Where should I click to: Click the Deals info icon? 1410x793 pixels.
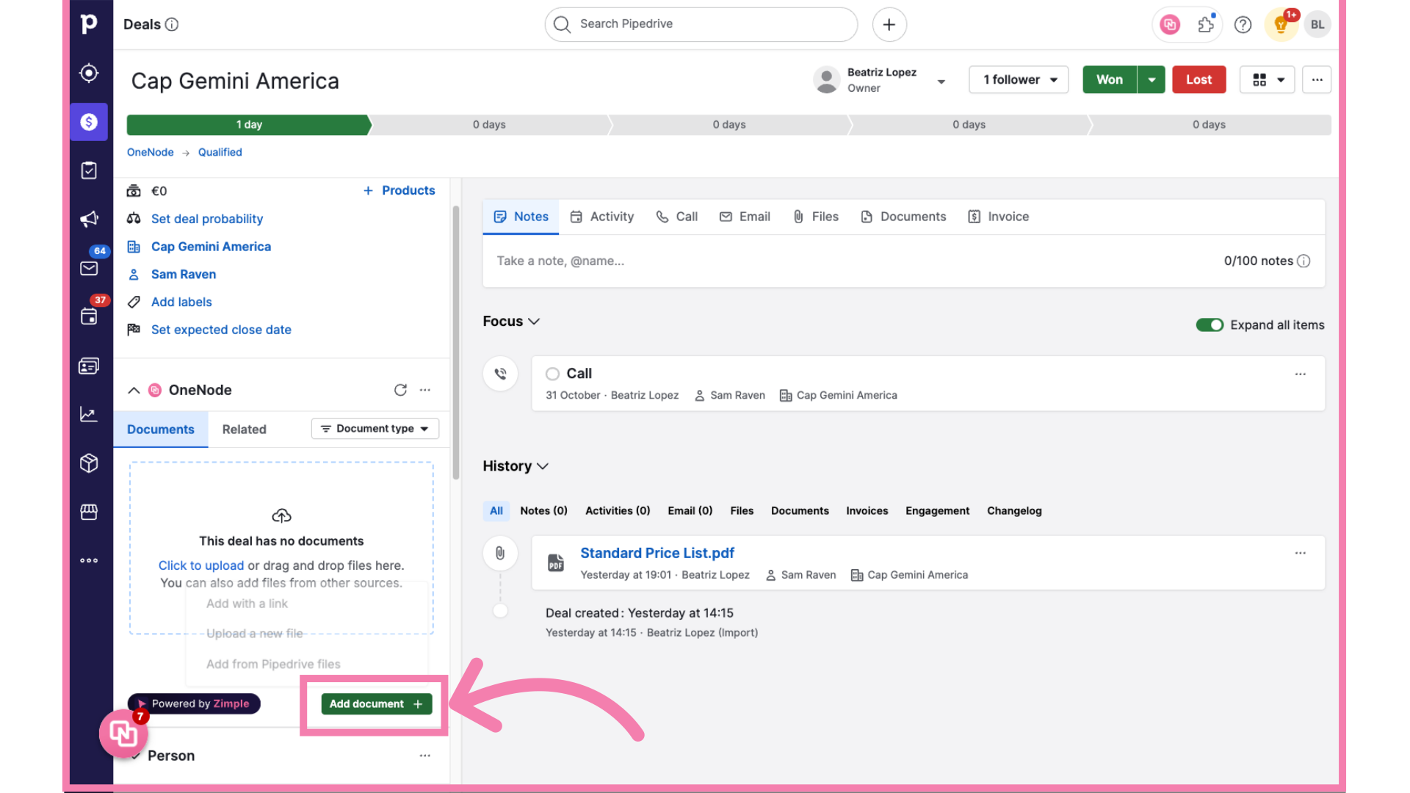pyautogui.click(x=172, y=24)
